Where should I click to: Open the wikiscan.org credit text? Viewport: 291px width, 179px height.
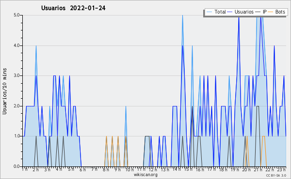[x=145, y=175]
